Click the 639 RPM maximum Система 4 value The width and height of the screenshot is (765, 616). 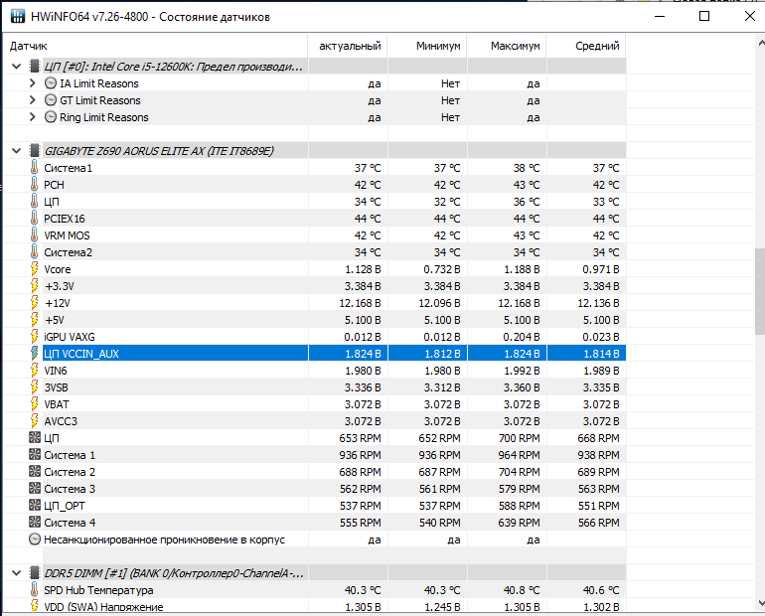[x=519, y=523]
